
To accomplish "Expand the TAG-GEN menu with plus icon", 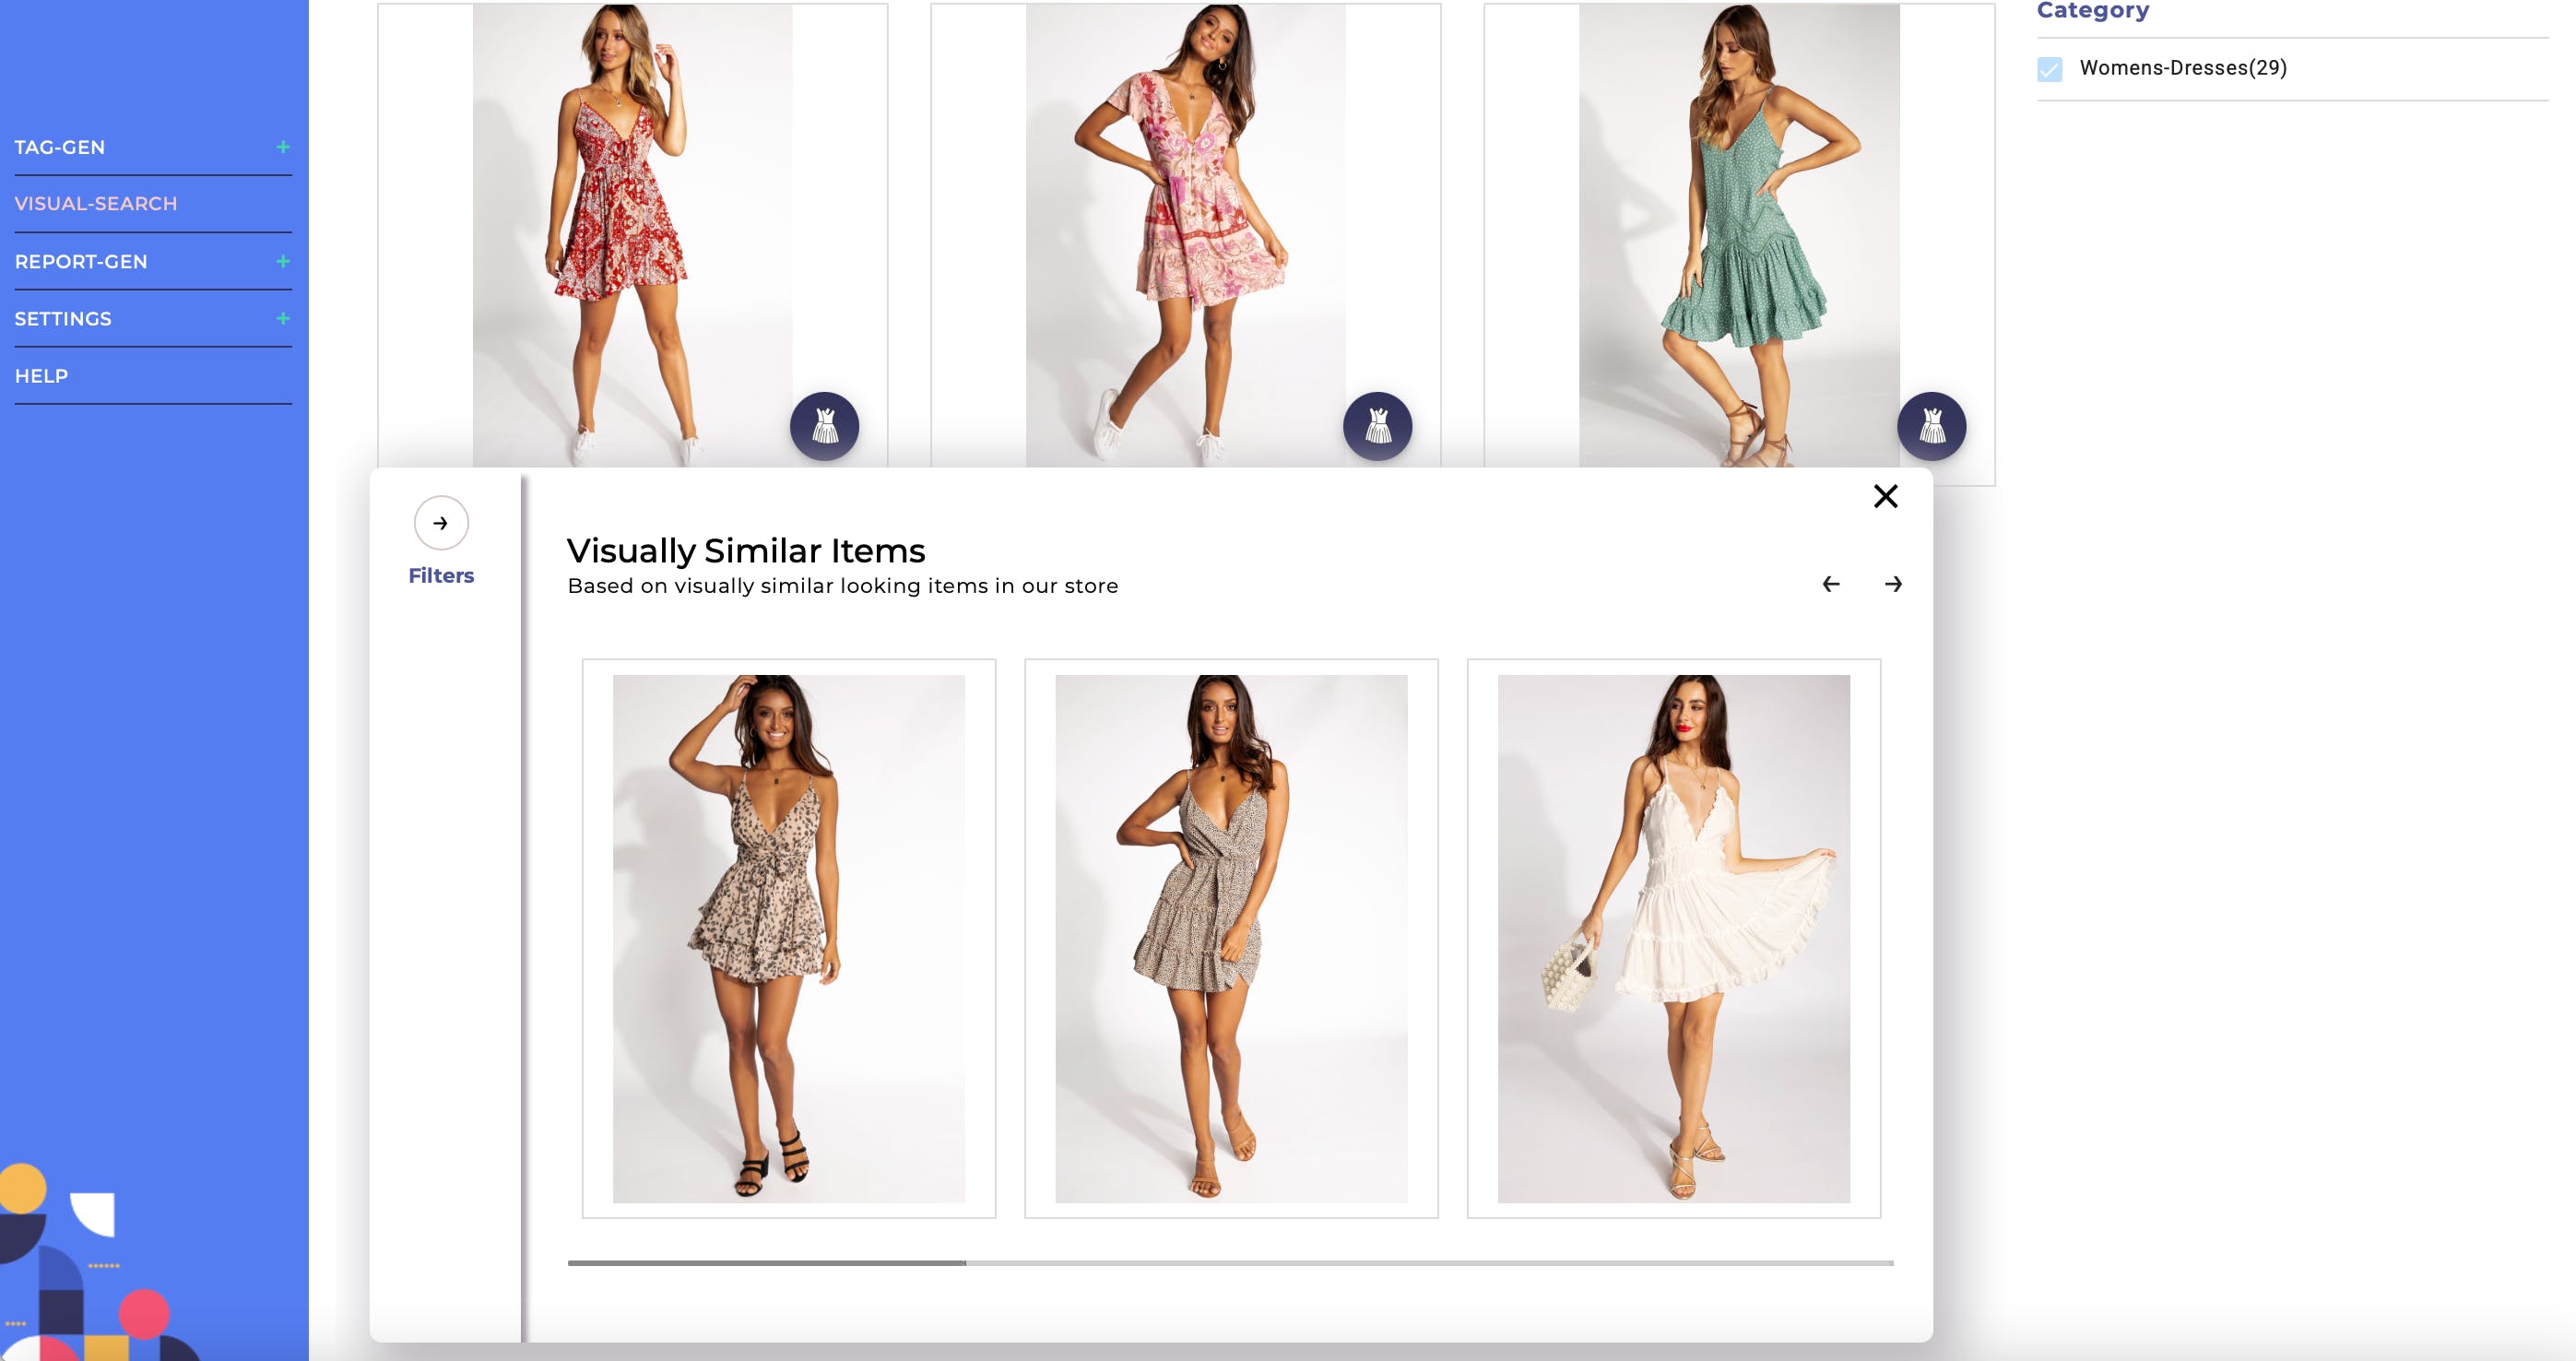I will 283,147.
